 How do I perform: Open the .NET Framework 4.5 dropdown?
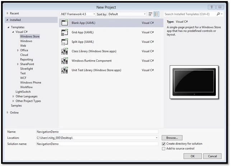78,14
